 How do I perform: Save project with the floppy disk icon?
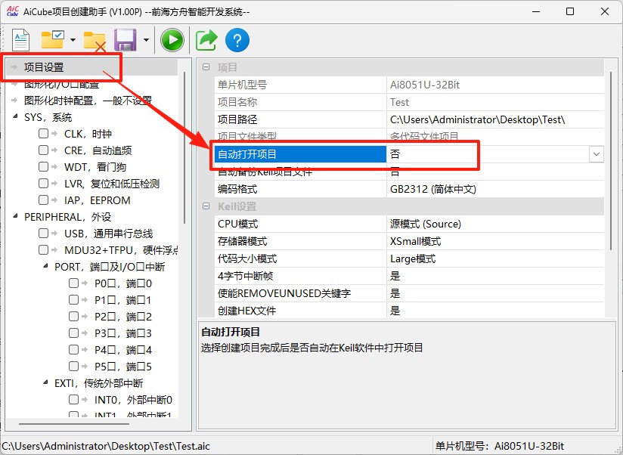click(126, 40)
